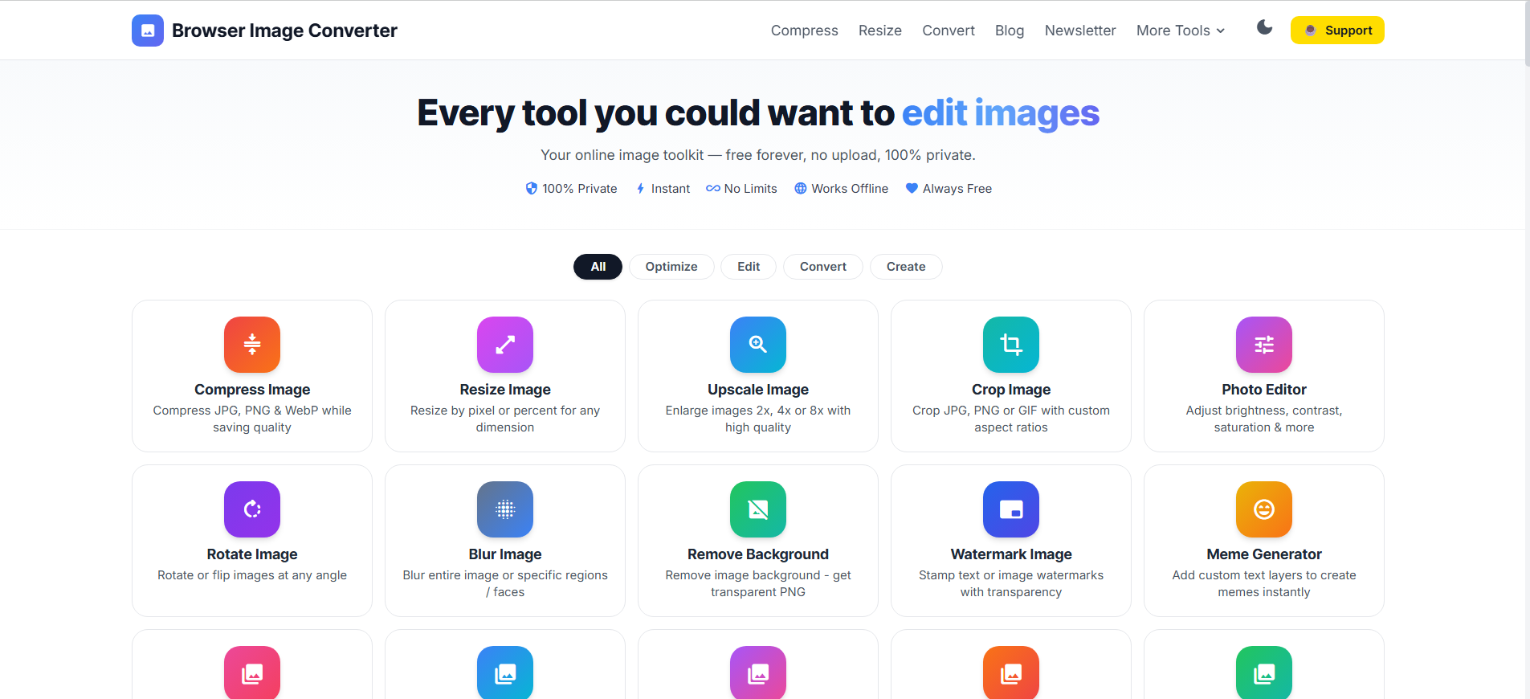
Task: Click 'Add custom text layers' description
Action: (1264, 583)
